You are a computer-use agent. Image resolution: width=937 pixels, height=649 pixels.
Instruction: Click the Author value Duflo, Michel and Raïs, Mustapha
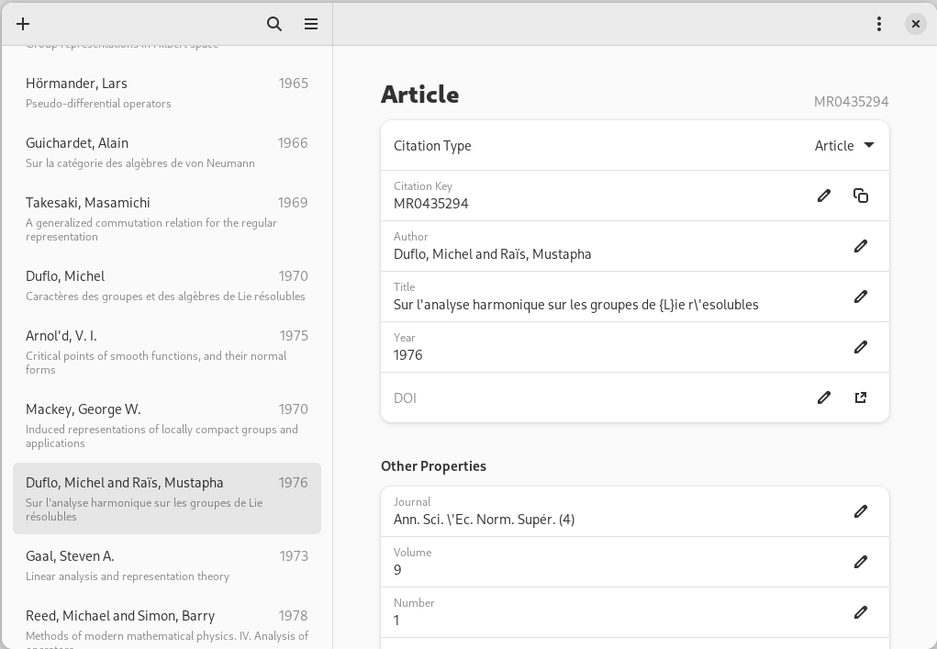click(493, 254)
